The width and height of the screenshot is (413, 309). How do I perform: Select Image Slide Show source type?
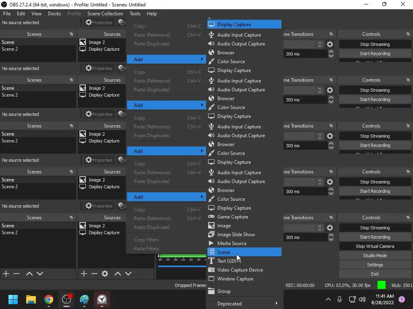click(244, 235)
